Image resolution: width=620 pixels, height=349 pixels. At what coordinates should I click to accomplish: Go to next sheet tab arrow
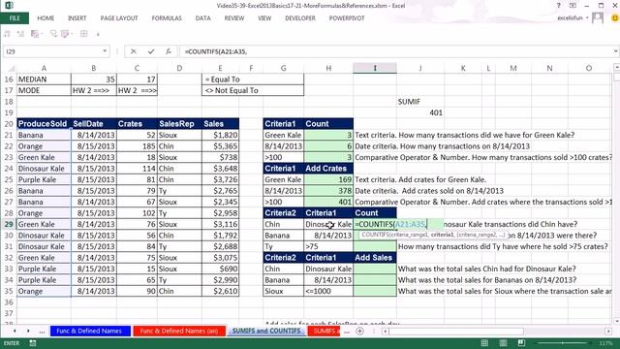tap(28, 331)
